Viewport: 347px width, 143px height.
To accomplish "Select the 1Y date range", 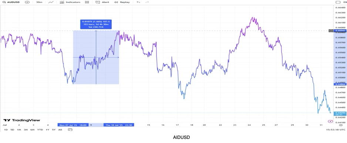I will coord(47,130).
